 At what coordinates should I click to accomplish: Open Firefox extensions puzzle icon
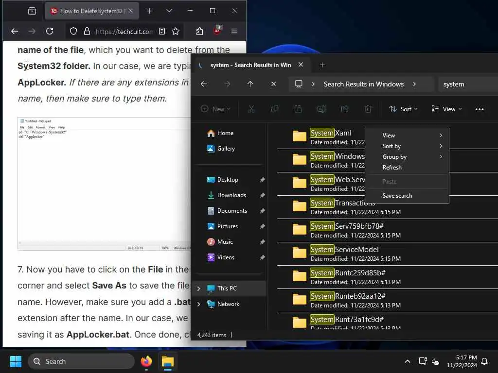click(199, 31)
